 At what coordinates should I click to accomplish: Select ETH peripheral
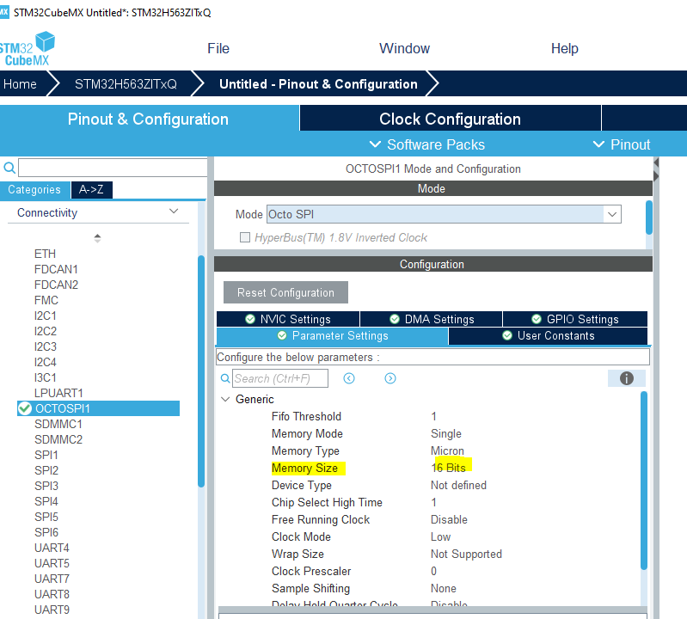45,254
